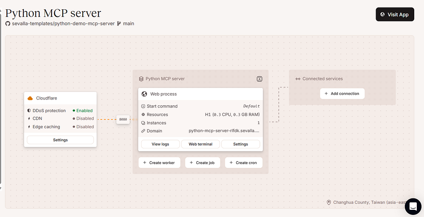Click the Cloudflare cloud icon
Image resolution: width=424 pixels, height=217 pixels.
30,98
